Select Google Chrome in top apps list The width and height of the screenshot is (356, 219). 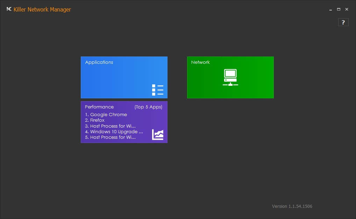tap(106, 115)
